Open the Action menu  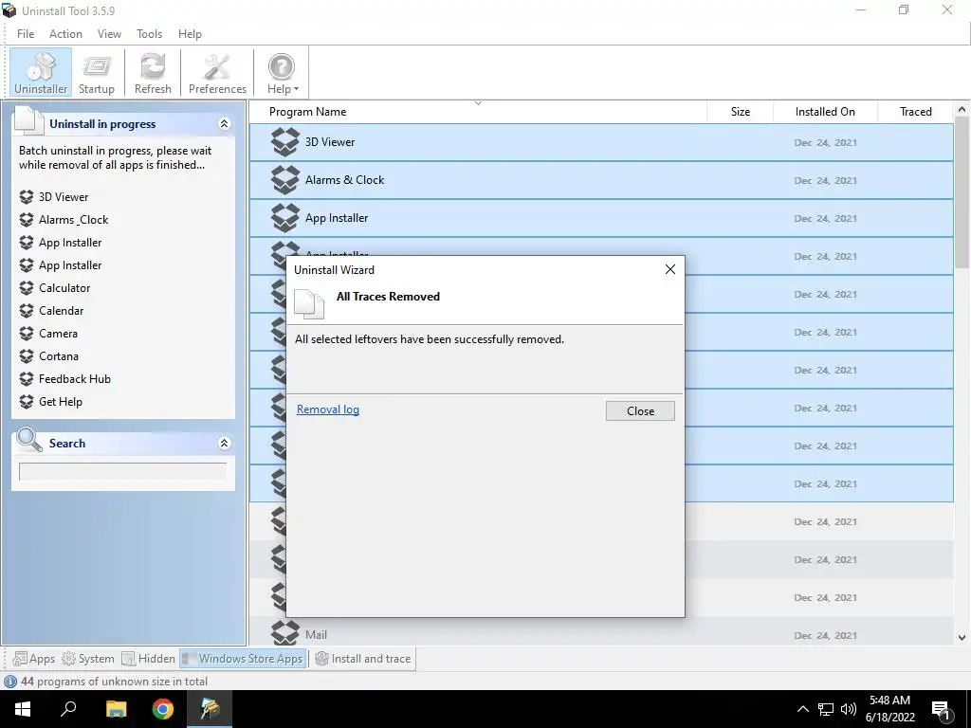click(x=65, y=34)
